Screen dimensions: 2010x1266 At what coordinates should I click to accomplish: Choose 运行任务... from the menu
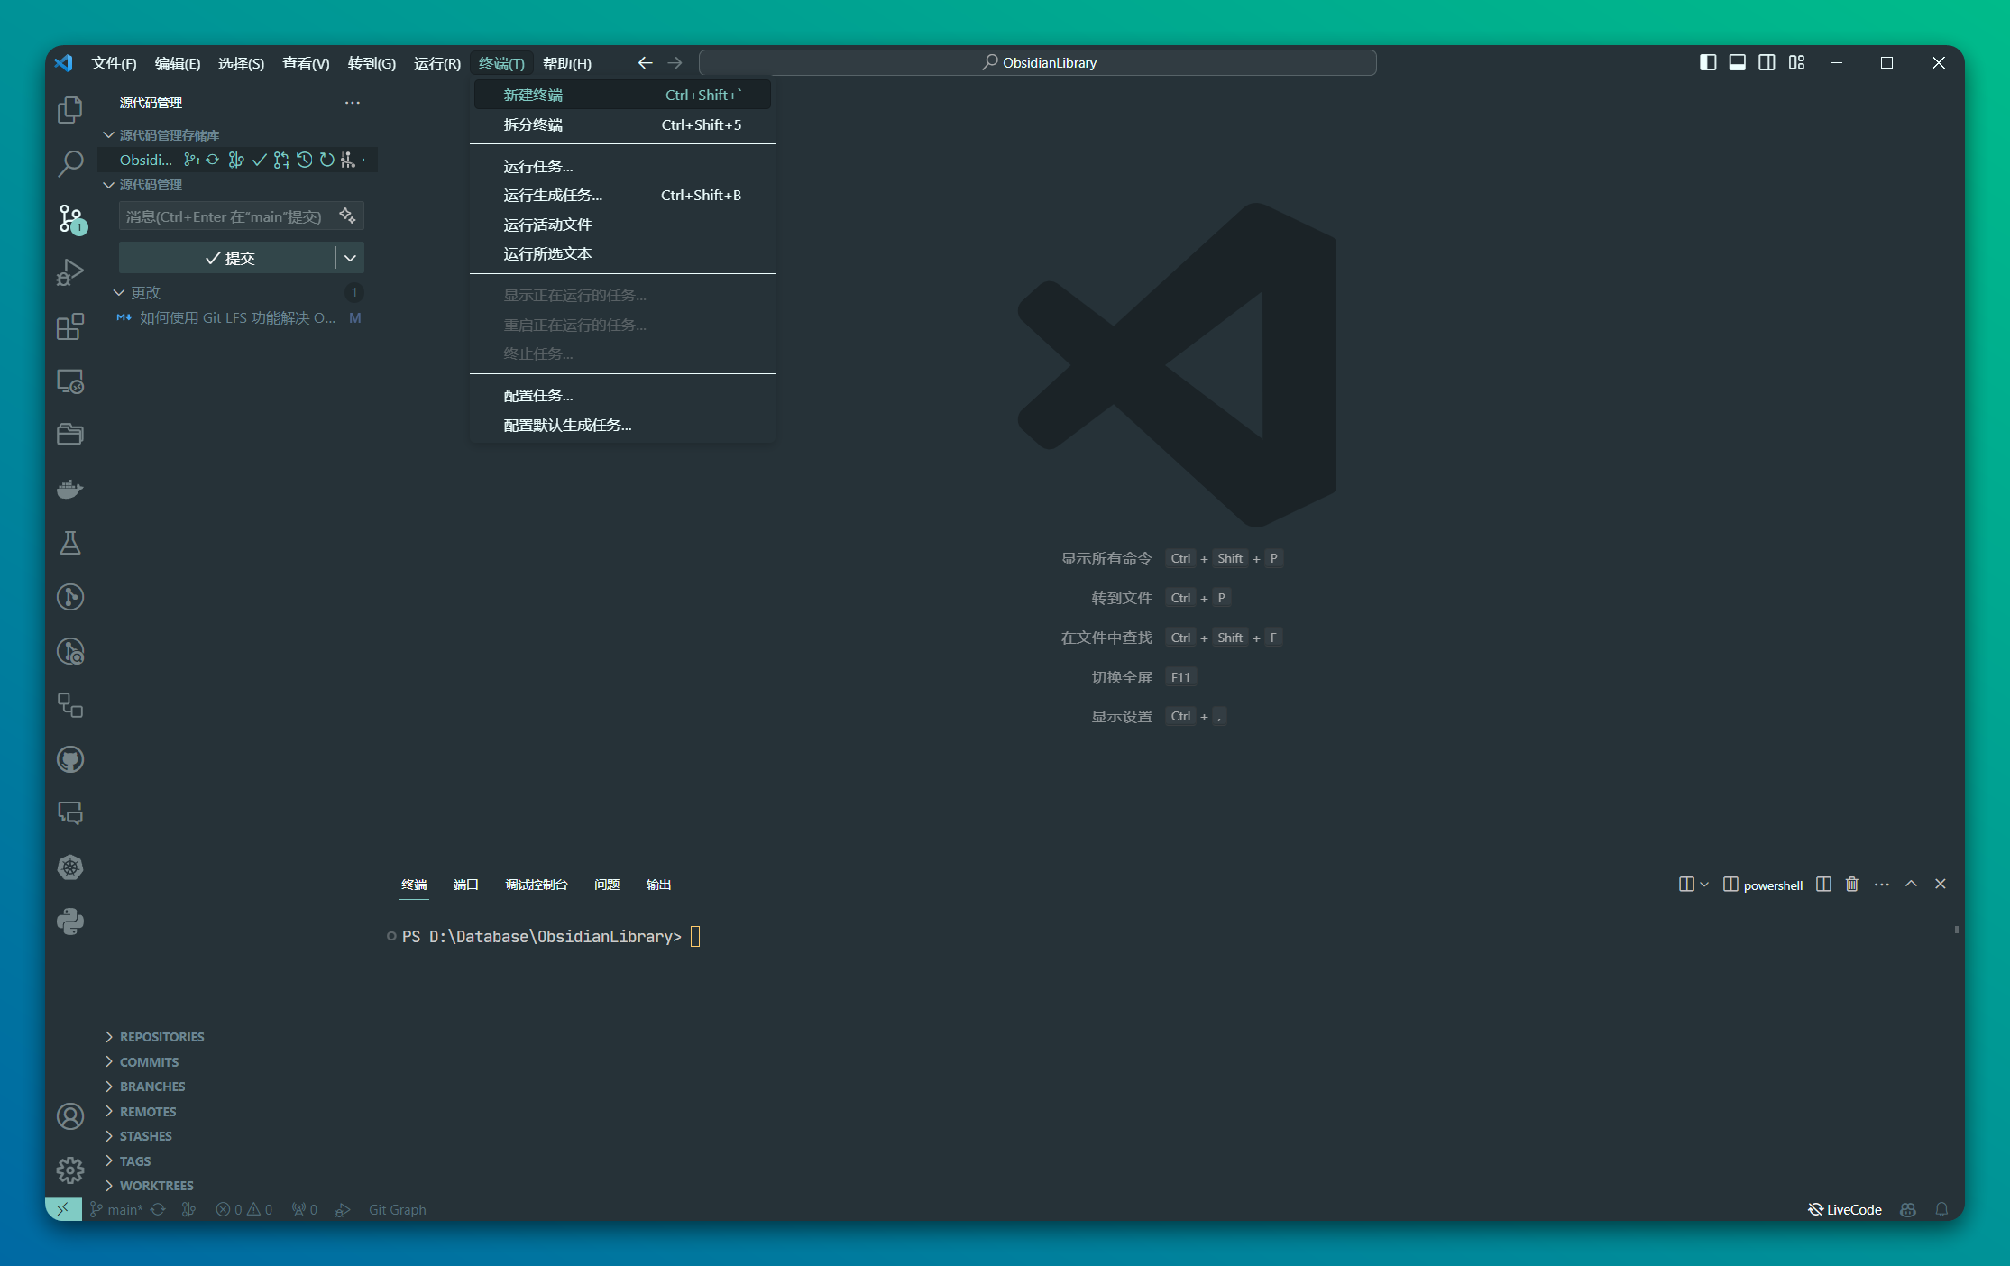pyautogui.click(x=622, y=166)
